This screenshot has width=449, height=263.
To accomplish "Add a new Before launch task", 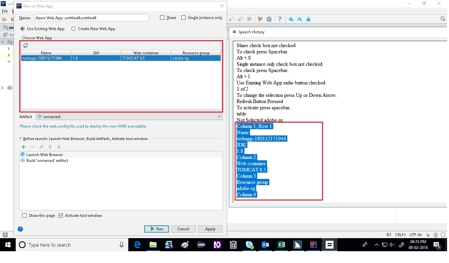I will point(23,147).
